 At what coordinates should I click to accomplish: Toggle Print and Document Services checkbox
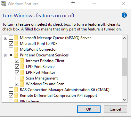click(x=11, y=55)
